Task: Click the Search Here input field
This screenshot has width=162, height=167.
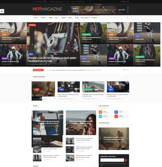Action: coord(119,18)
